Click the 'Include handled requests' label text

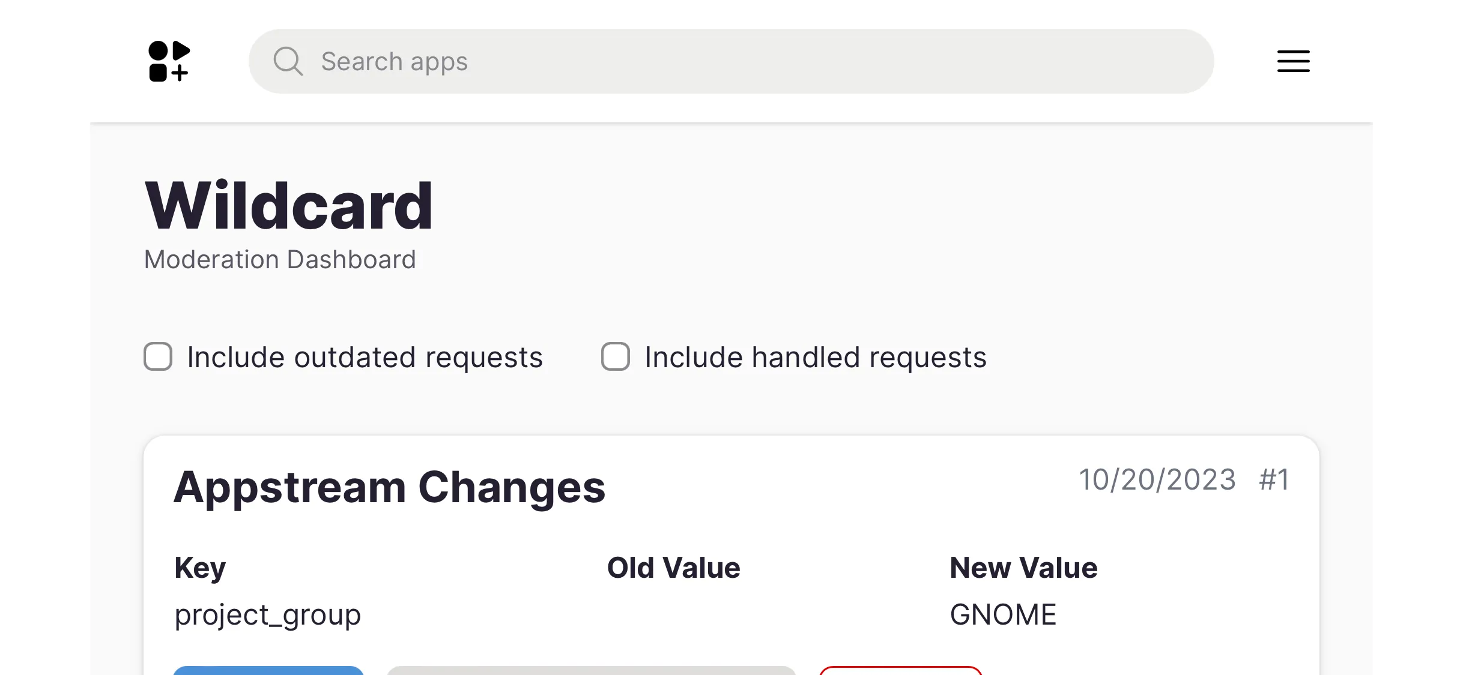(x=815, y=358)
